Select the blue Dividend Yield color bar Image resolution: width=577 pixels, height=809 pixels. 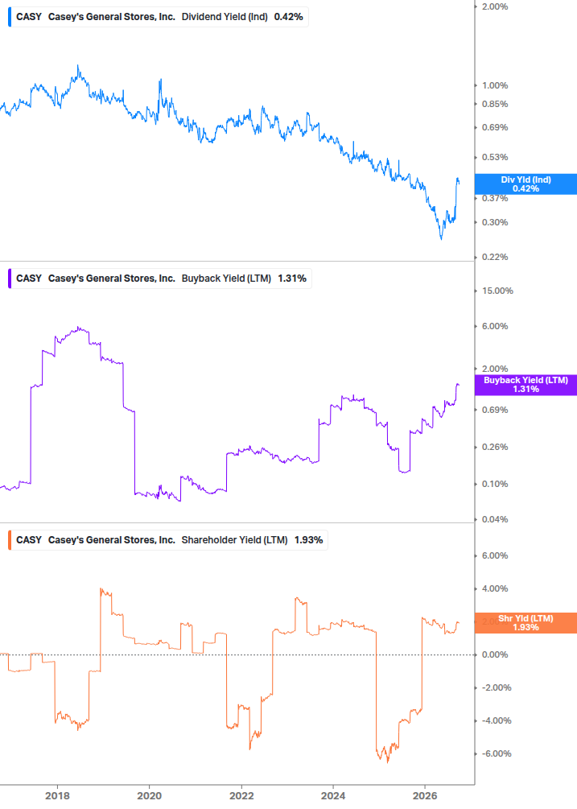(10, 17)
